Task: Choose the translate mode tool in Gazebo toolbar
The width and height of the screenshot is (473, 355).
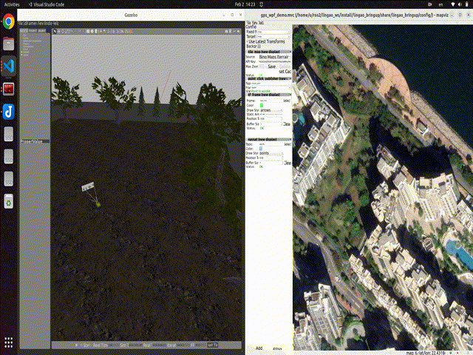Action: coord(59,31)
